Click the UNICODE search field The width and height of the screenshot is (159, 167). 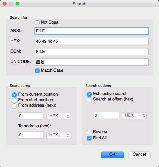[x=92, y=62]
